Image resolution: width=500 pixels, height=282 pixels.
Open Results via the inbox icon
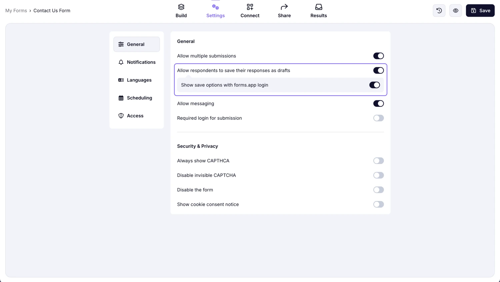click(318, 7)
